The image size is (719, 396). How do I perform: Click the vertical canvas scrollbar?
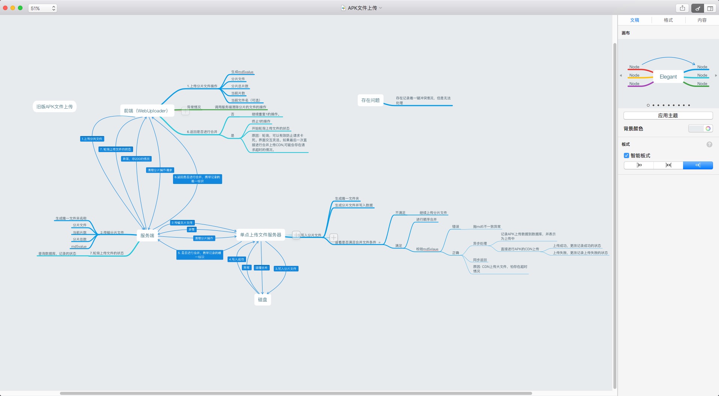(x=615, y=215)
